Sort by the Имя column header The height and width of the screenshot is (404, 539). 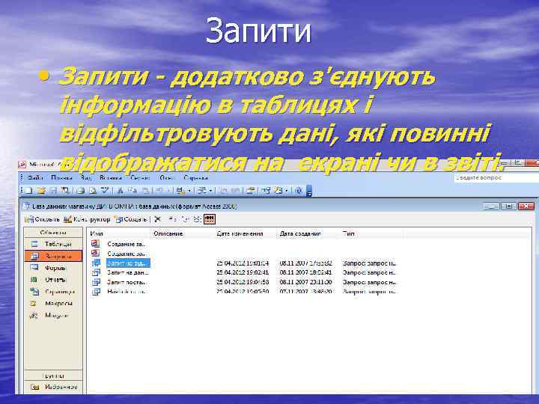119,233
